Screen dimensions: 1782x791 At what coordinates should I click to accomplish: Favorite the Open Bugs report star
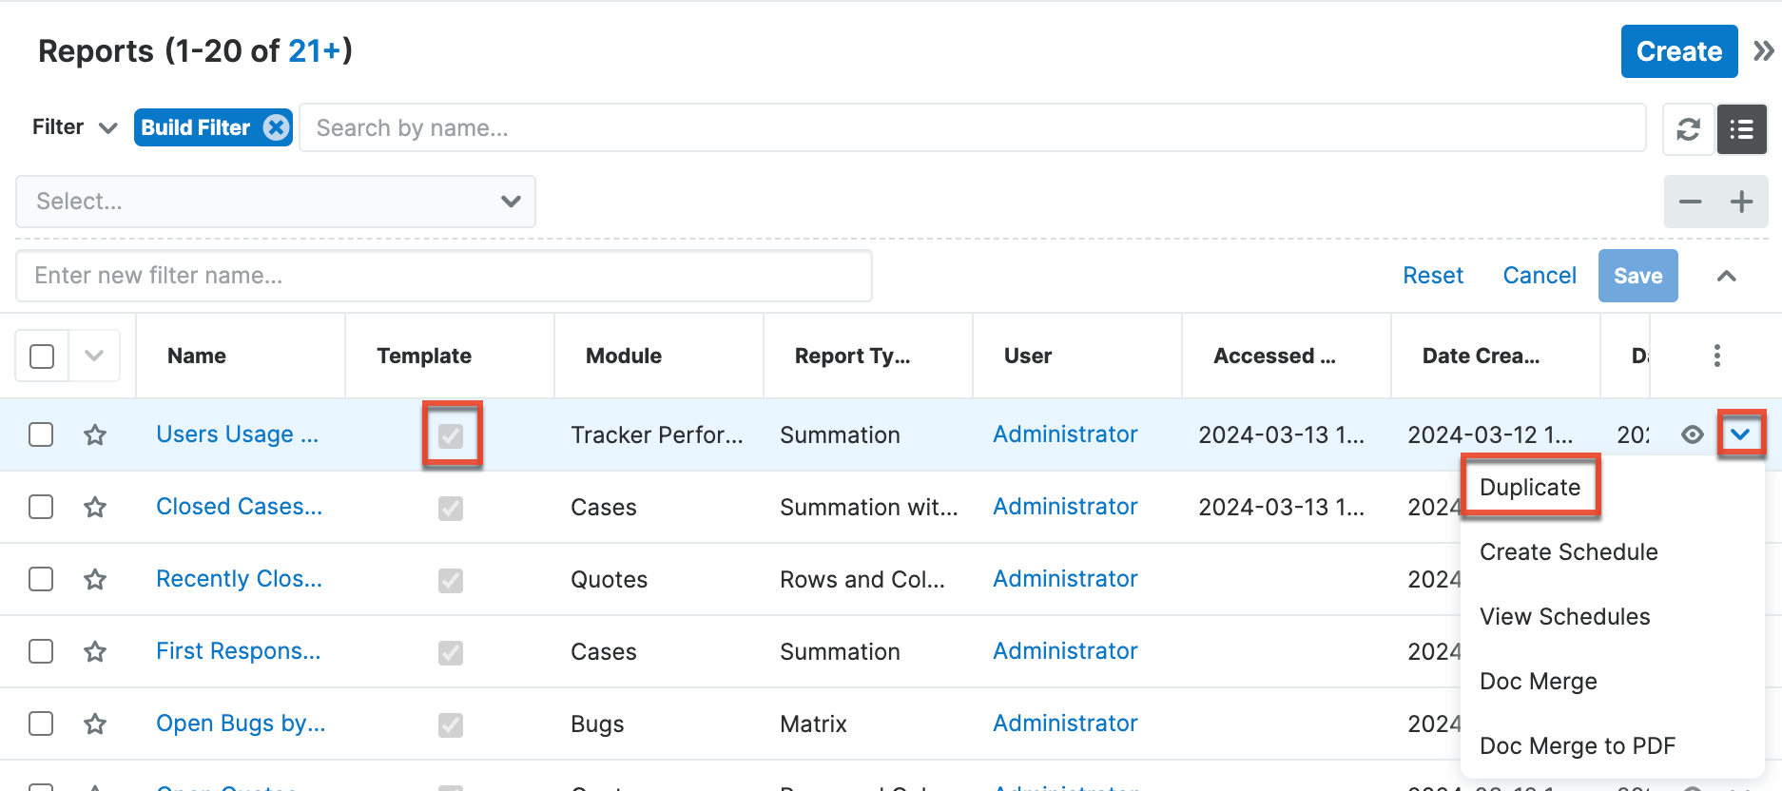[95, 723]
